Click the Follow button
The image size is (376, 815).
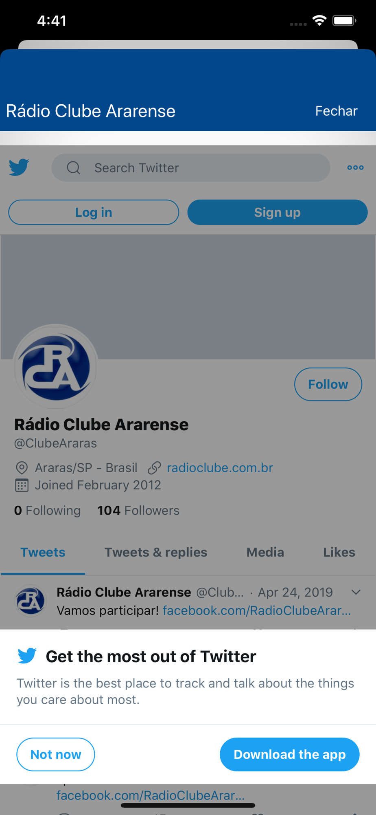click(x=328, y=384)
